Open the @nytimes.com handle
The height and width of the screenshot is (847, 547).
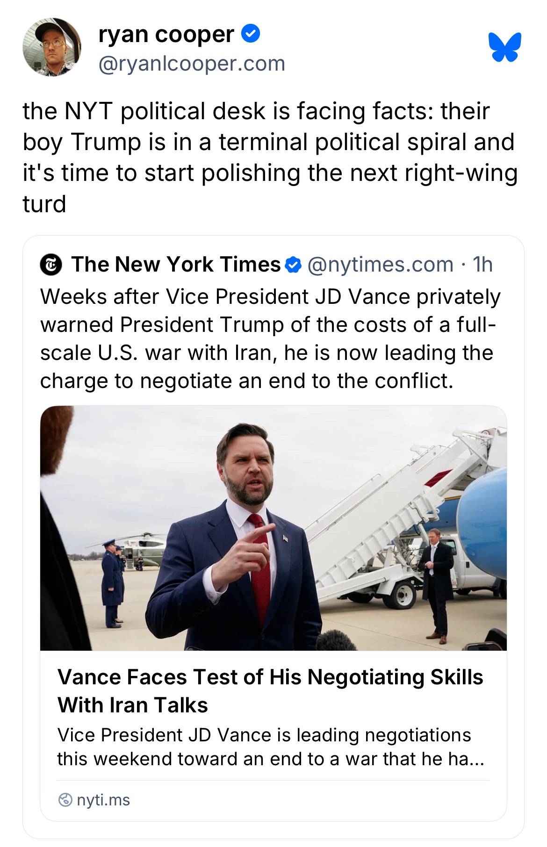pyautogui.click(x=380, y=265)
